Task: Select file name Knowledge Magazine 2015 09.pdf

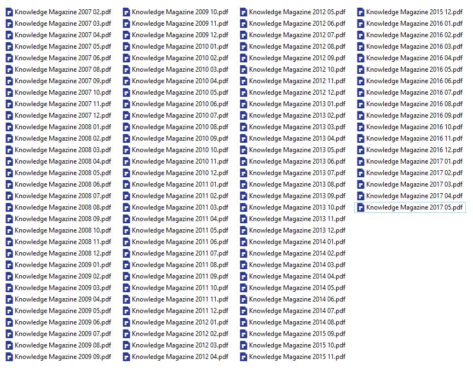Action: 297,334
